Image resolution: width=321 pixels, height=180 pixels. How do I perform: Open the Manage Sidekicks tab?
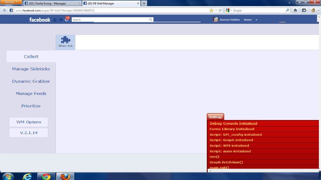click(31, 69)
